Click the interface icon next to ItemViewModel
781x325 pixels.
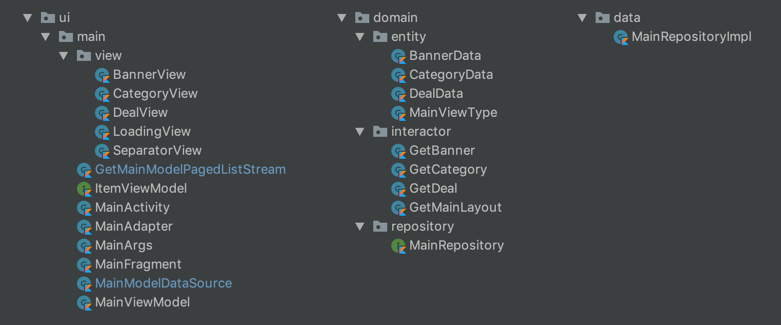84,188
